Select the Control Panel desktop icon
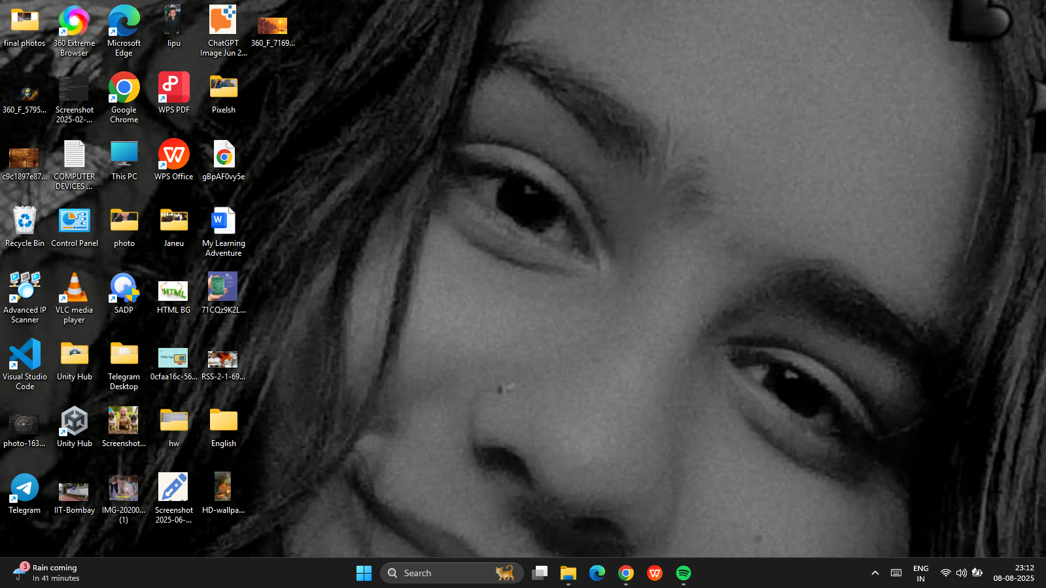Viewport: 1046px width, 588px height. click(x=74, y=222)
